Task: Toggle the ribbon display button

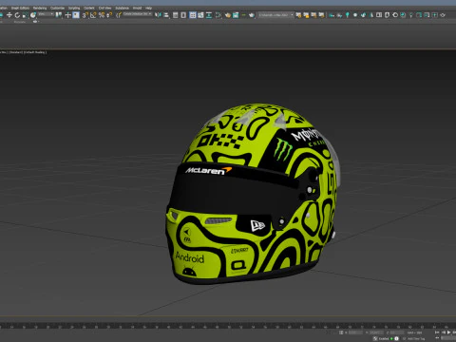Action: [x=193, y=15]
